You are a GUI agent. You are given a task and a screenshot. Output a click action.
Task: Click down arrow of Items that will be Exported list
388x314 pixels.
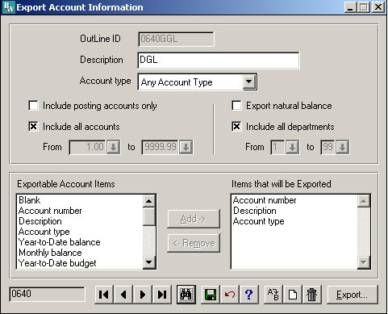(x=364, y=262)
